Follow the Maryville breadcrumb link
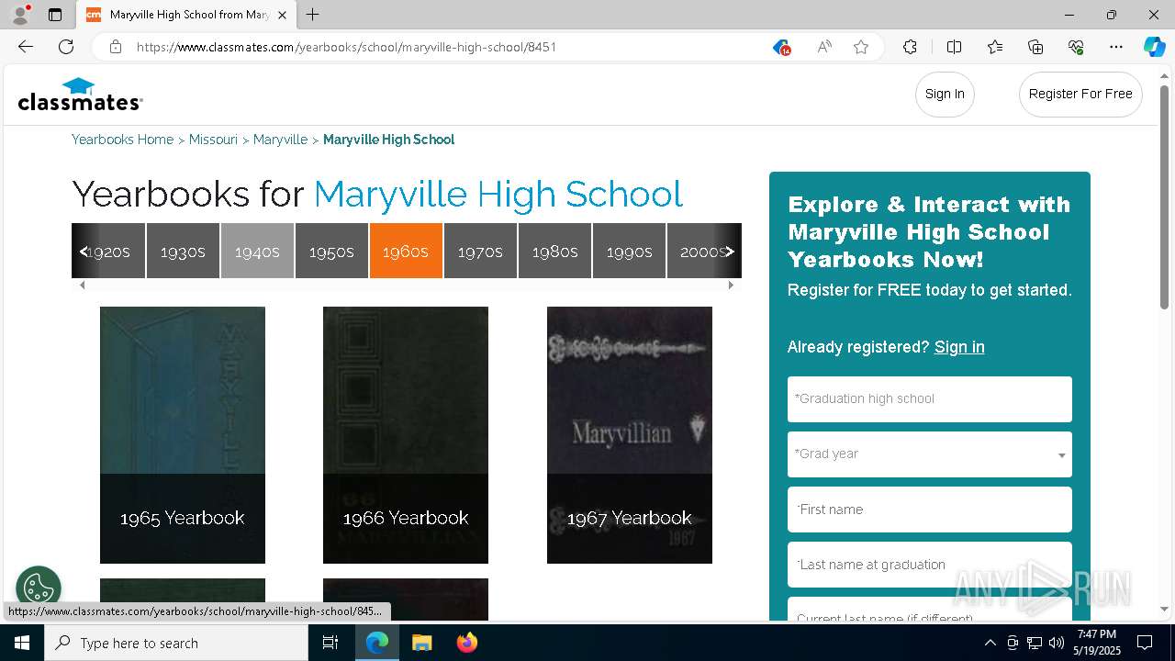This screenshot has width=1175, height=661. click(280, 140)
